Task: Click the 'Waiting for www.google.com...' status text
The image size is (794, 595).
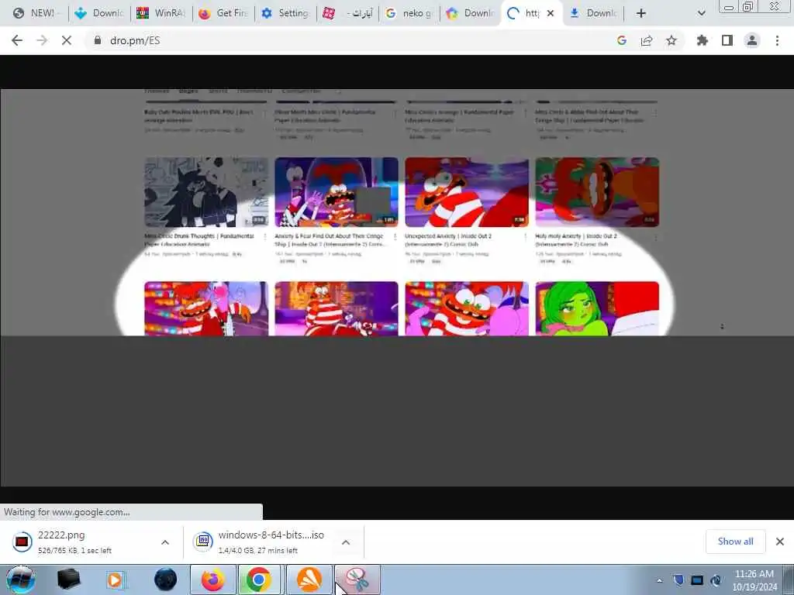Action: click(67, 512)
